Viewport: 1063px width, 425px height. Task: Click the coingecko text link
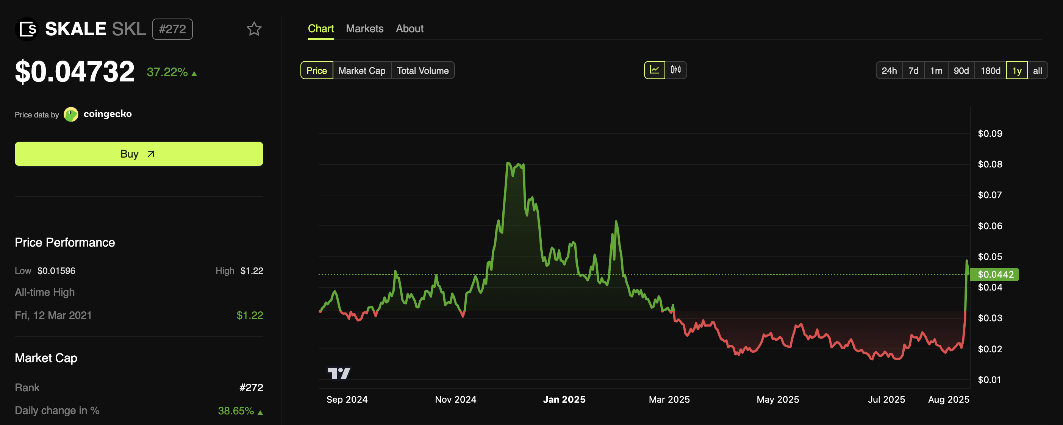107,114
